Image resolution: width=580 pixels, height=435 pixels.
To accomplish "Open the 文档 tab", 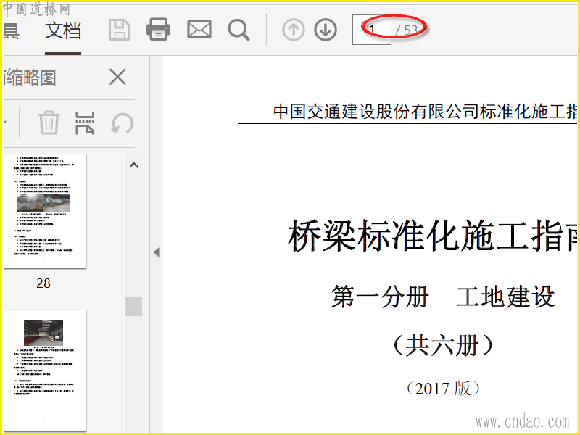I will point(63,30).
